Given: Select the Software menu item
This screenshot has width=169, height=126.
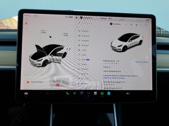Looking at the screenshot, I should (x=83, y=83).
